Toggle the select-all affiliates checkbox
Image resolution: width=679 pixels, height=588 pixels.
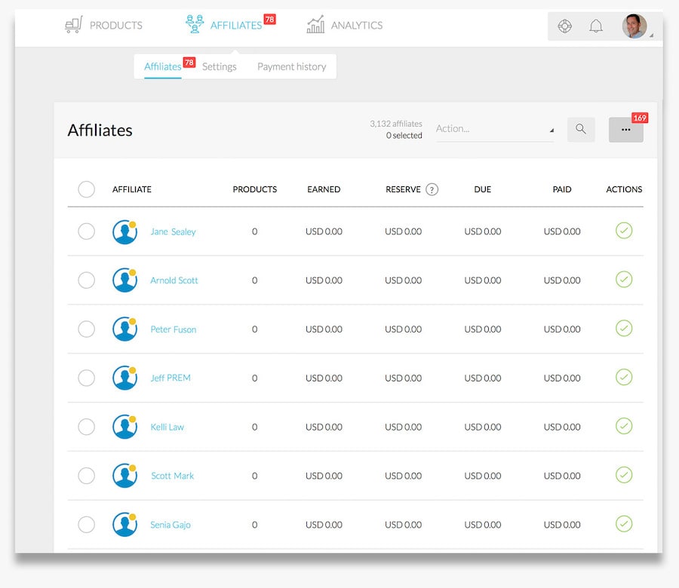tap(87, 189)
